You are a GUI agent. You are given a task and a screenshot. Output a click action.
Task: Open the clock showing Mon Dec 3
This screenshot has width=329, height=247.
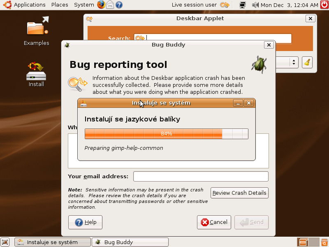click(x=290, y=5)
